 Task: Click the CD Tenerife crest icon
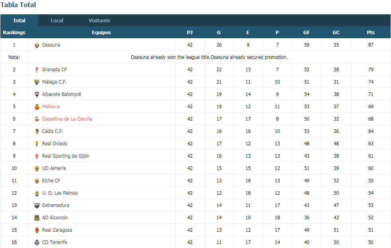point(37,242)
